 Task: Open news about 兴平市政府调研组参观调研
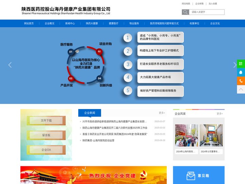(115, 121)
